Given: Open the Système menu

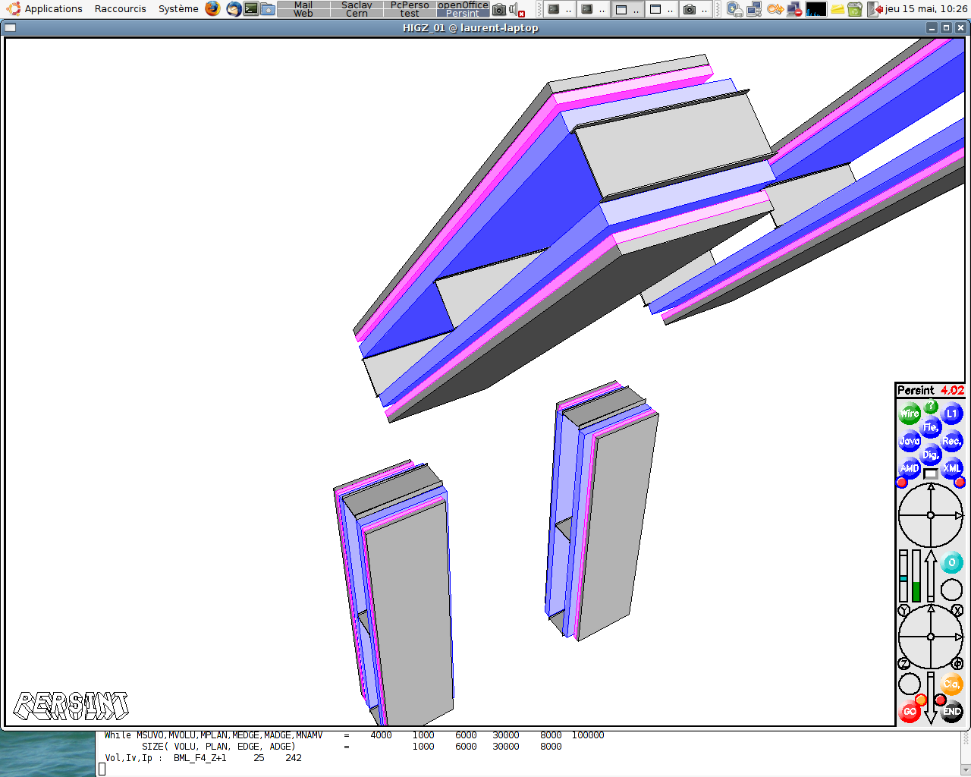Looking at the screenshot, I should pyautogui.click(x=178, y=9).
